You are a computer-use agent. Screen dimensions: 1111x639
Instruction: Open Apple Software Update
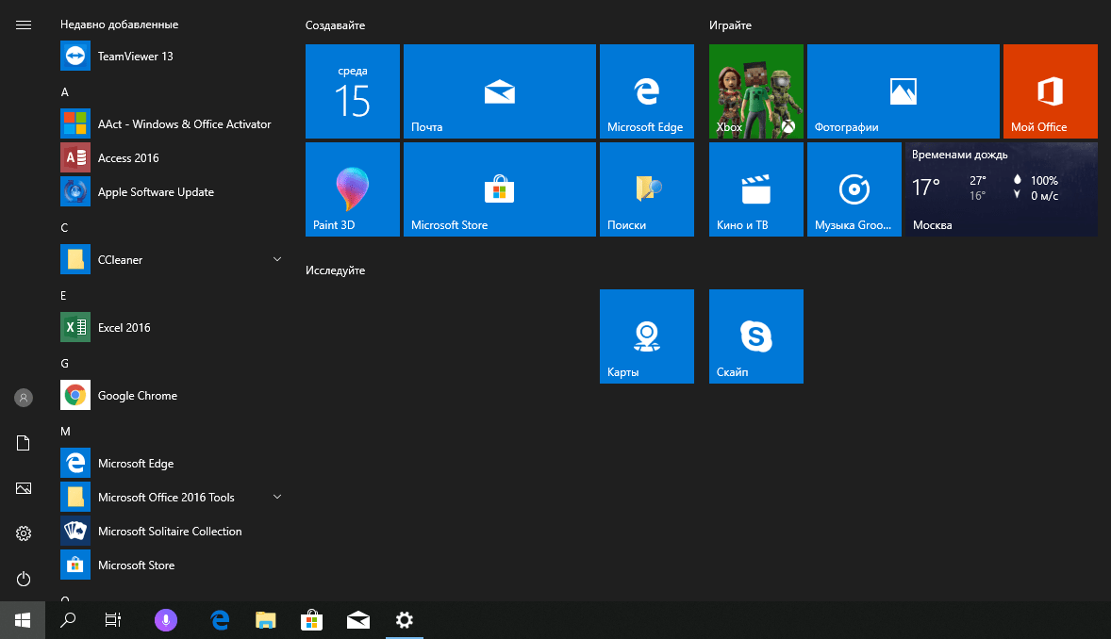coord(173,192)
